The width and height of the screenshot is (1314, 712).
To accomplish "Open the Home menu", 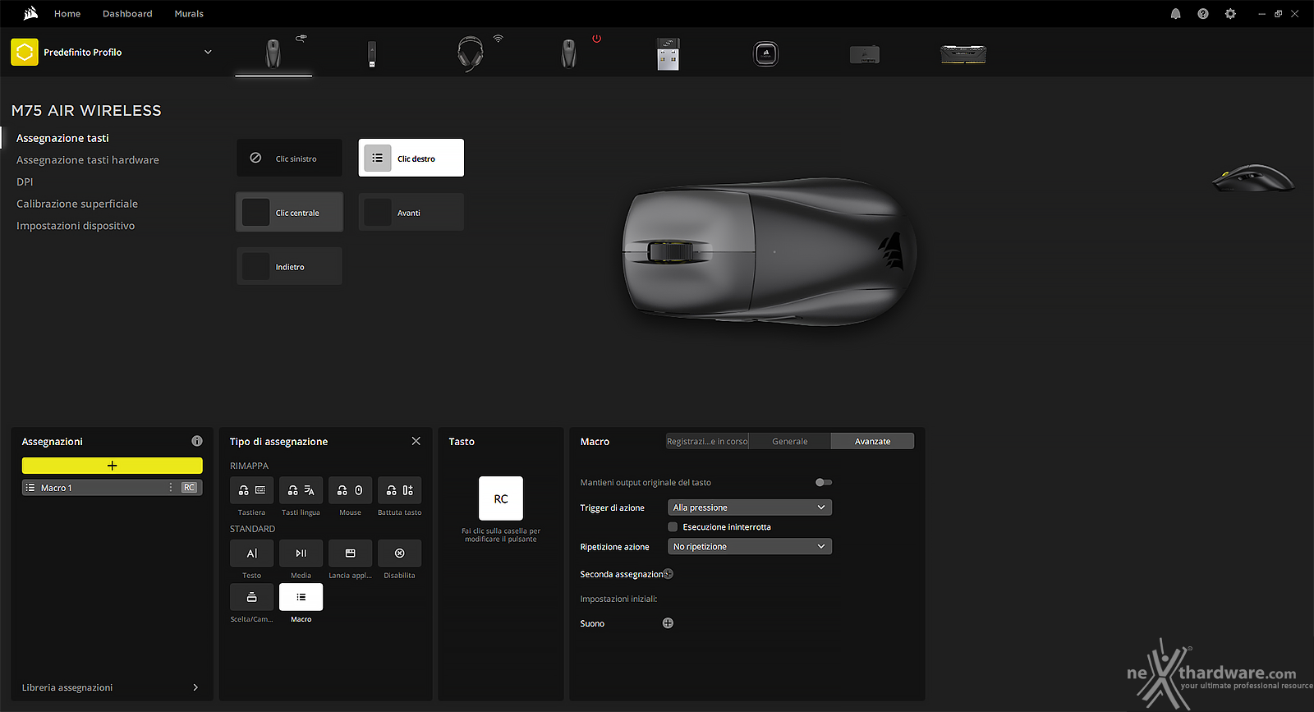I will point(67,14).
